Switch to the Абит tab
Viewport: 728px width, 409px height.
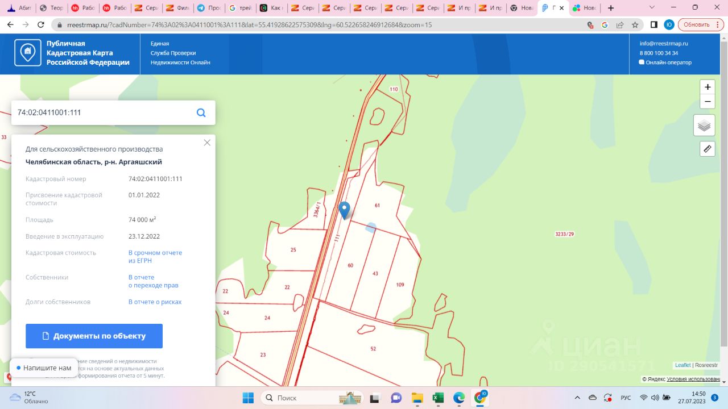[19, 8]
